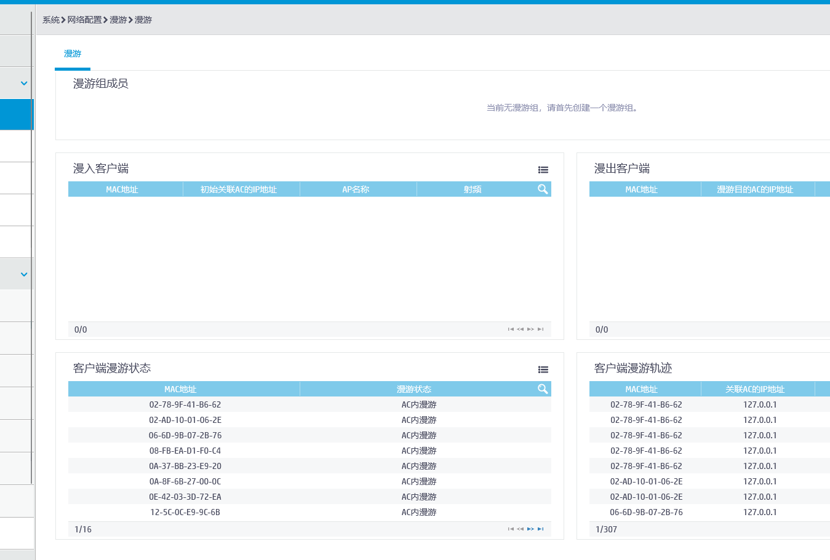Image resolution: width=830 pixels, height=560 pixels.
Task: Click 系统 in the breadcrumb
Action: click(x=50, y=20)
